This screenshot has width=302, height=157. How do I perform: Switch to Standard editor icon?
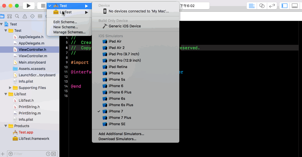click(251, 6)
